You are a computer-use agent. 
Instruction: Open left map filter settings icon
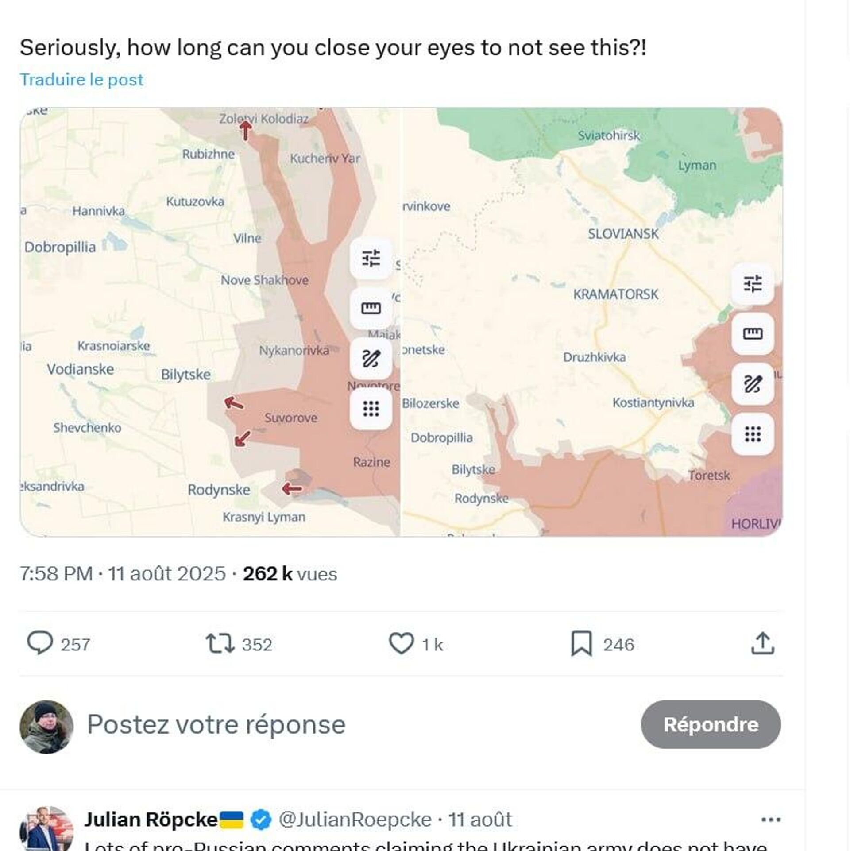371,258
